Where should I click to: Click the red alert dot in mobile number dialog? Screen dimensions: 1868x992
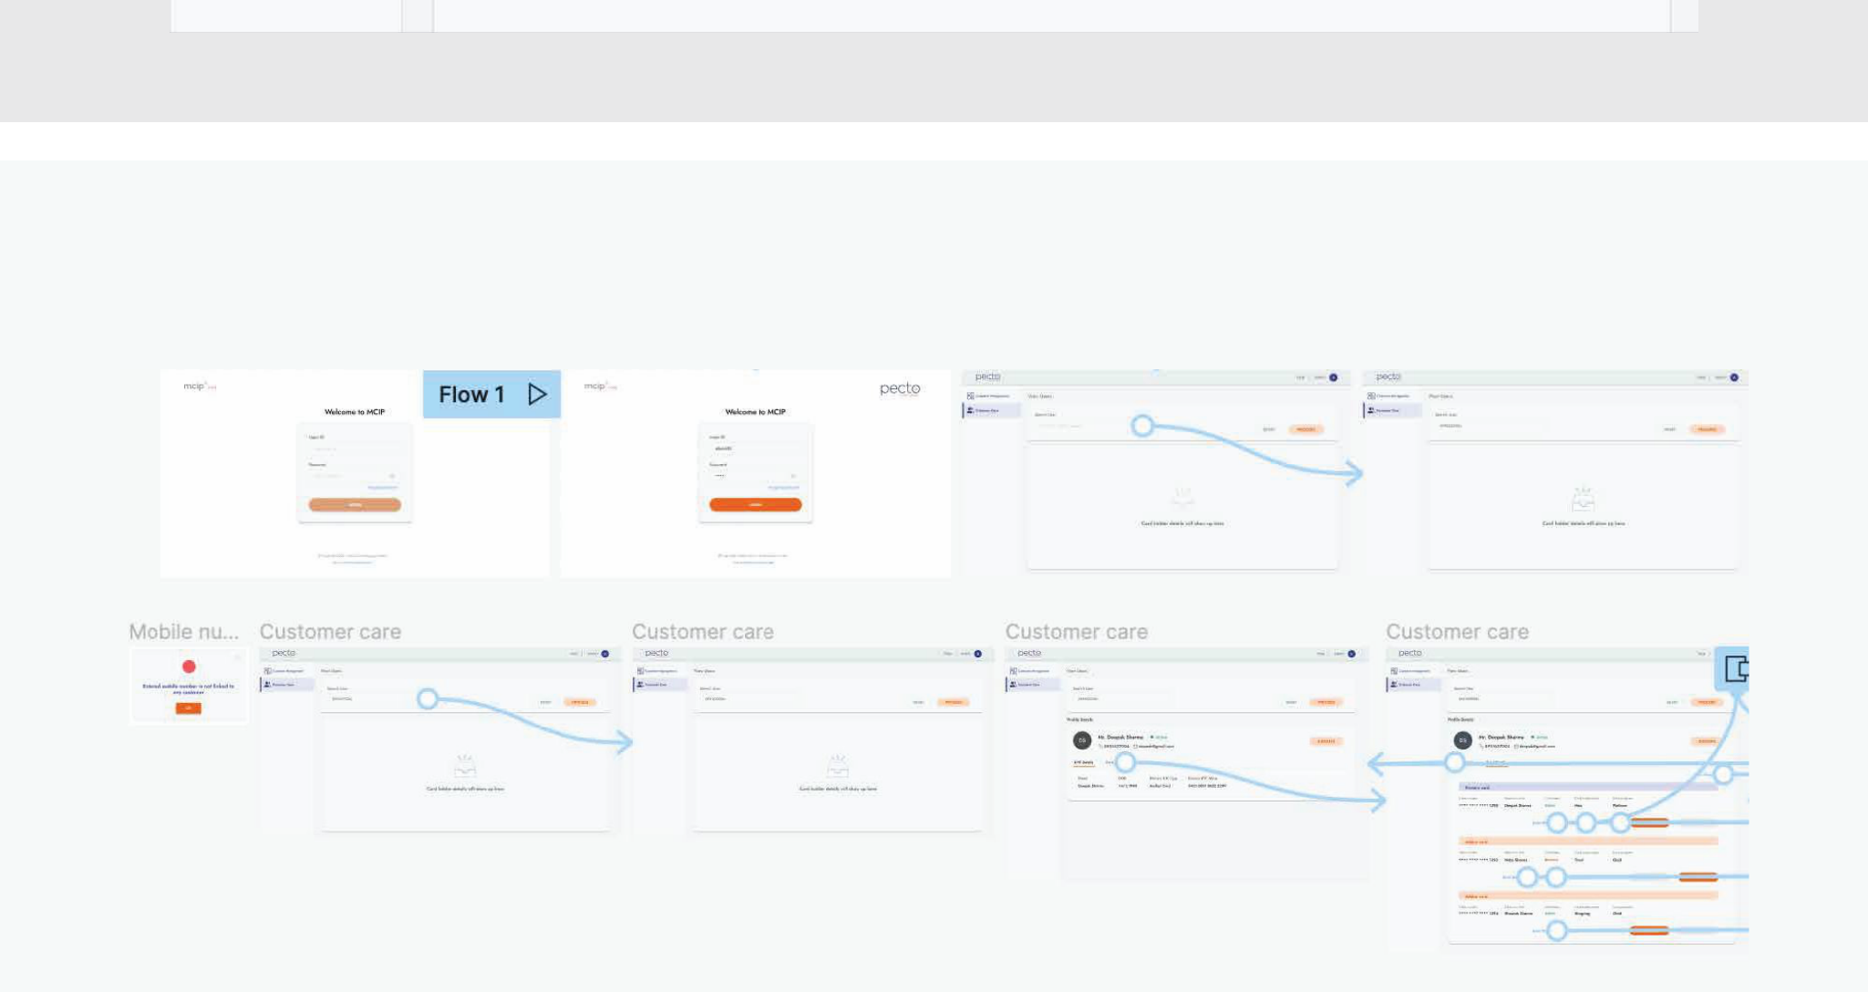(x=189, y=666)
